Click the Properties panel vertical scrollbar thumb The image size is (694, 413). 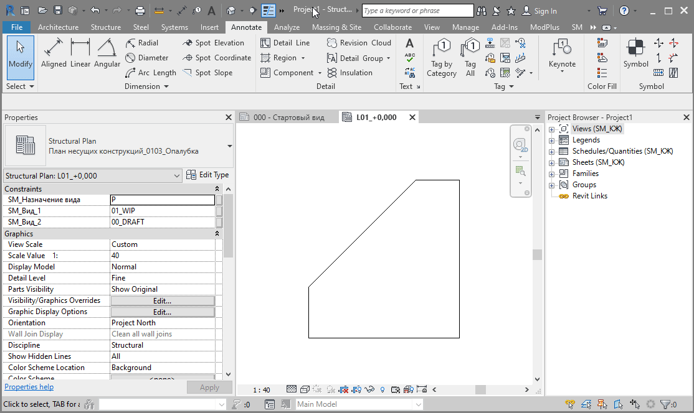pyautogui.click(x=229, y=225)
